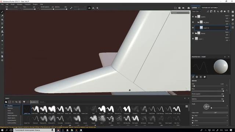
Task: Select the Polygon Fill tool
Action: pos(2,23)
